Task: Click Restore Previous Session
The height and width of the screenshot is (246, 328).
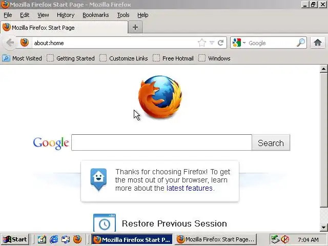Action: pos(174,223)
